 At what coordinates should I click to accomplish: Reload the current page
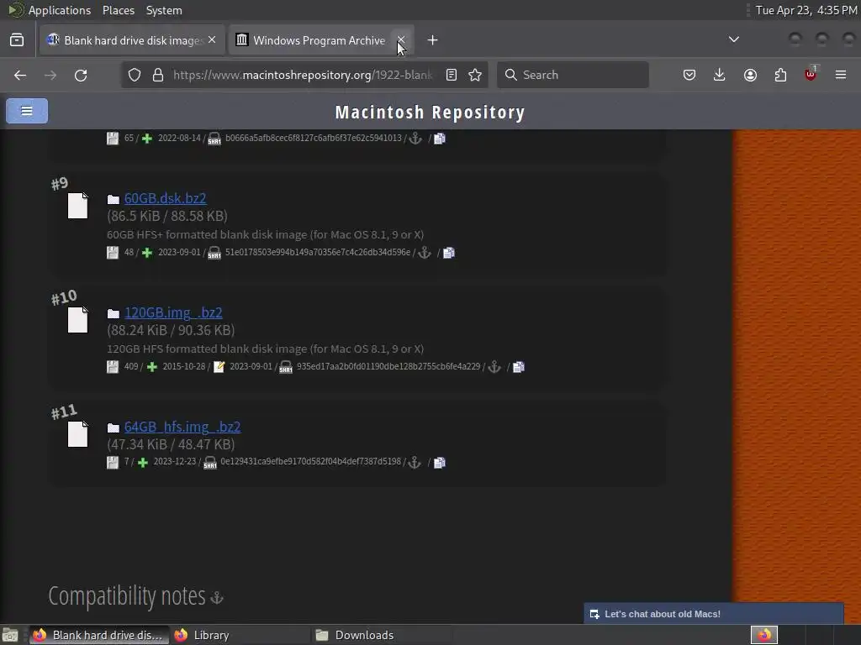(81, 75)
